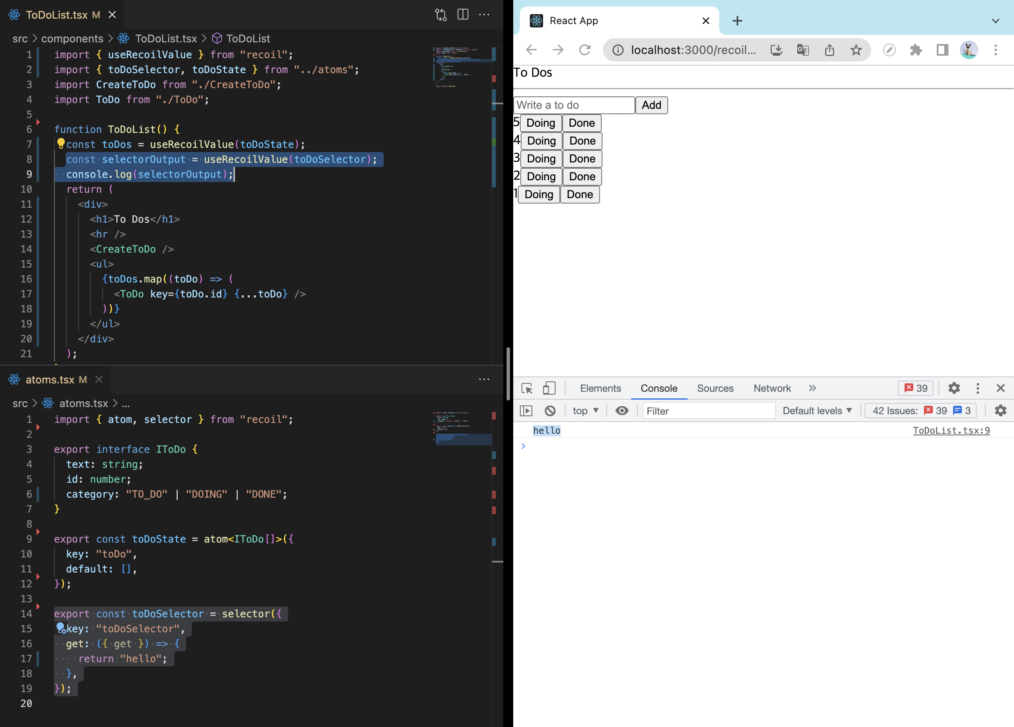Select the inspect element picker icon
The height and width of the screenshot is (727, 1014).
(527, 388)
